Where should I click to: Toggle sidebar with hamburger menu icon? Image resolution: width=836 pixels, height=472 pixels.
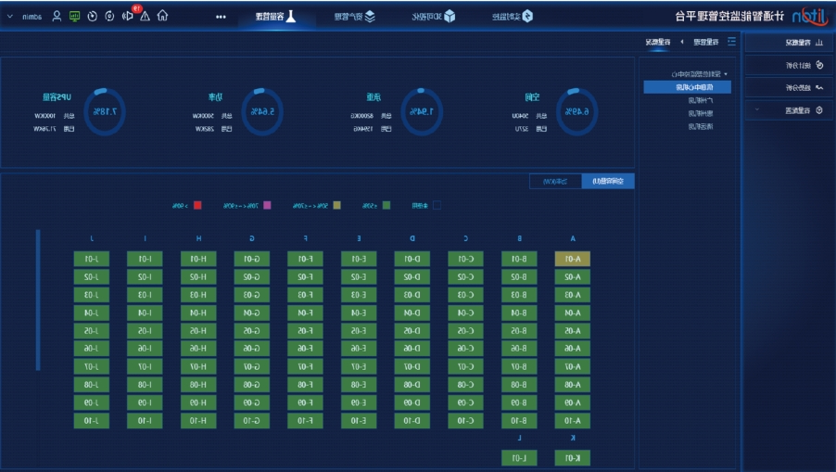pos(731,42)
